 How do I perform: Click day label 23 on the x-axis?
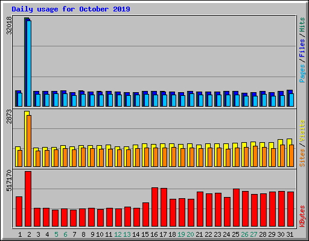pos(217,234)
